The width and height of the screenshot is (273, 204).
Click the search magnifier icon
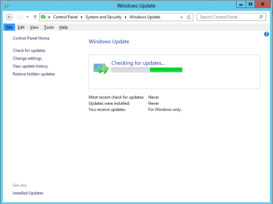(261, 17)
